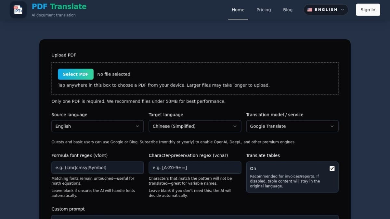This screenshot has height=219, width=390.
Task: Expand the Target language Chinese (Simplified) dropdown
Action: tap(194, 126)
